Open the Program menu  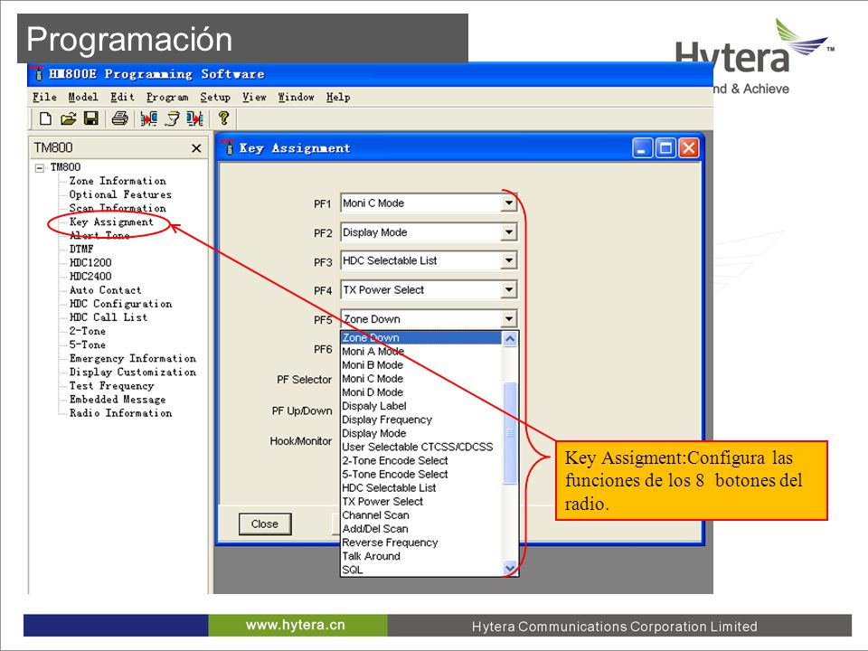point(167,97)
